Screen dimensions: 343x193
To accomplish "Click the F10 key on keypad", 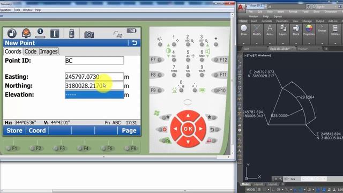I will tap(220, 90).
